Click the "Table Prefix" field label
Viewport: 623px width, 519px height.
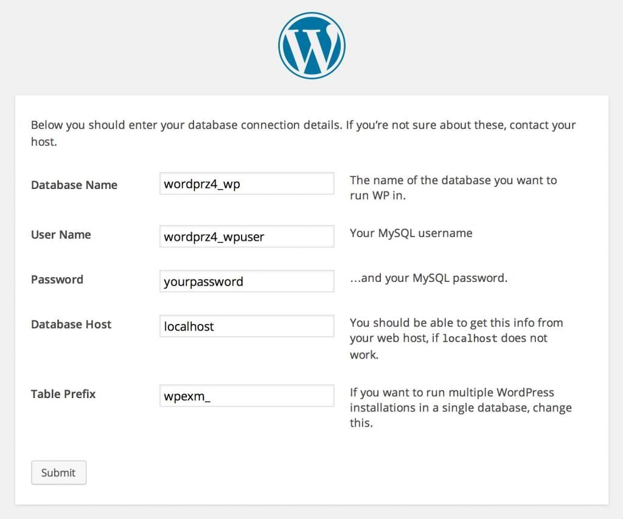pos(63,394)
